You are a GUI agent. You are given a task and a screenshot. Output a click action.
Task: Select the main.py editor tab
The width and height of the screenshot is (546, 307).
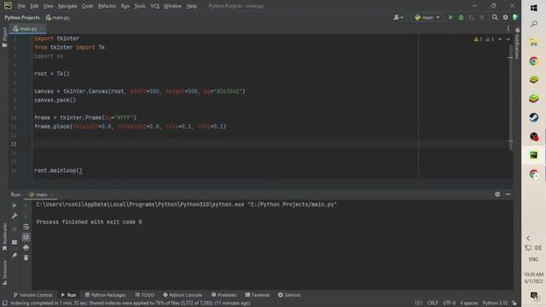pos(27,29)
